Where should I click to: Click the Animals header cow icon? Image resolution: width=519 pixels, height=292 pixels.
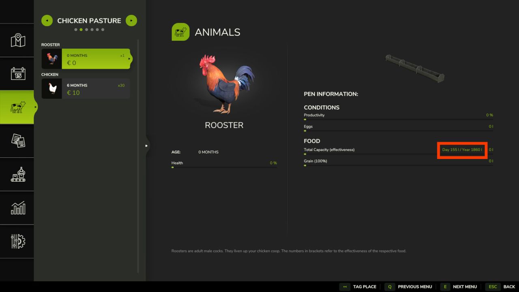pyautogui.click(x=180, y=32)
